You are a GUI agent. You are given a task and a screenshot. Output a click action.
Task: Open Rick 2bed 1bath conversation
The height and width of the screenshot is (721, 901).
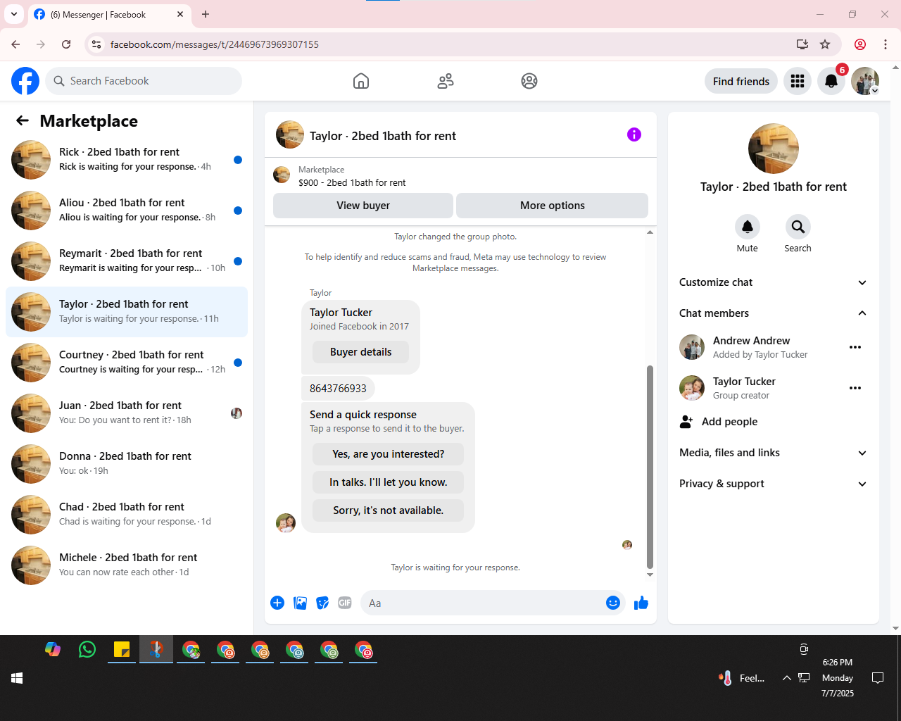click(x=127, y=160)
